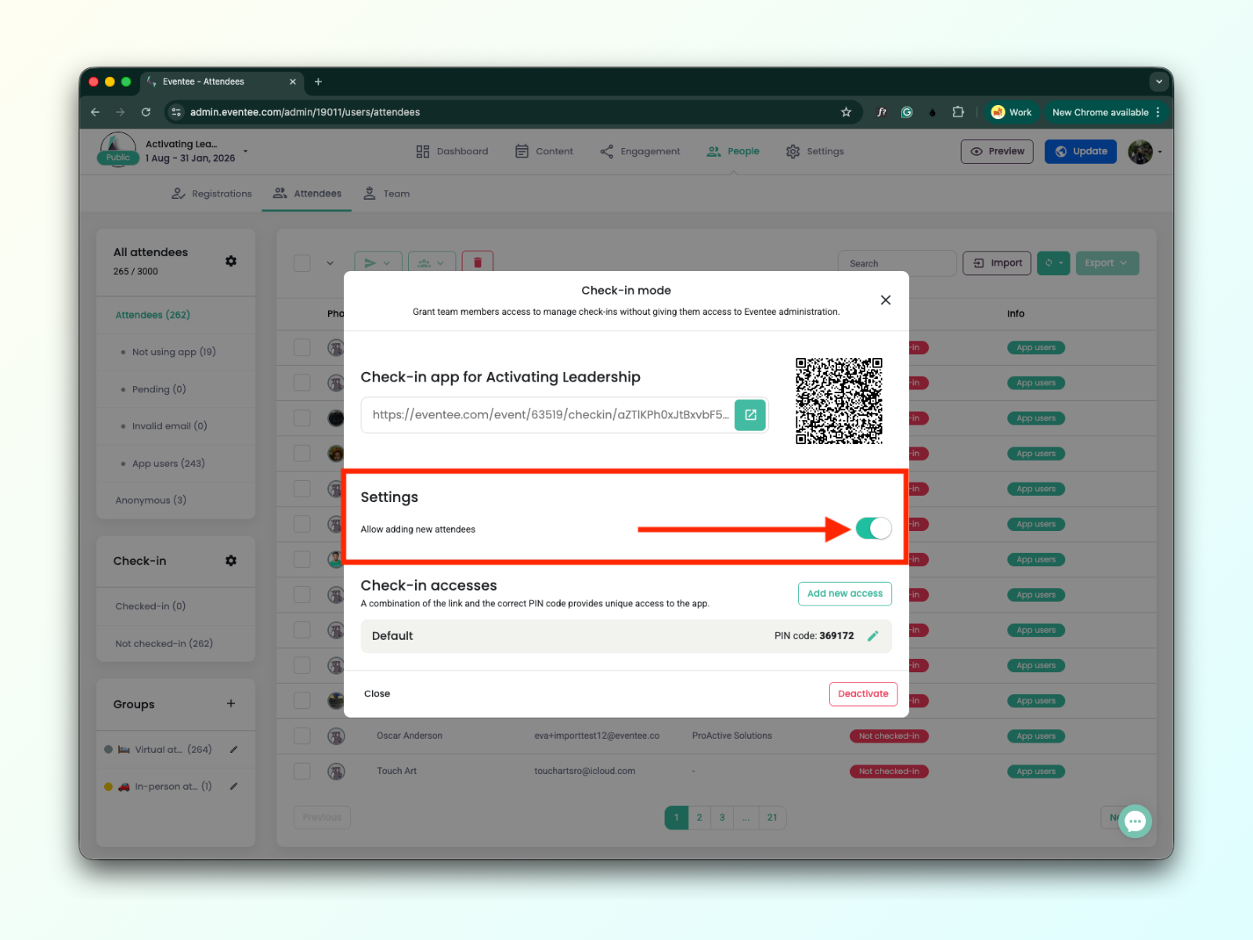
Task: Select the In-person at... group
Action: [164, 786]
